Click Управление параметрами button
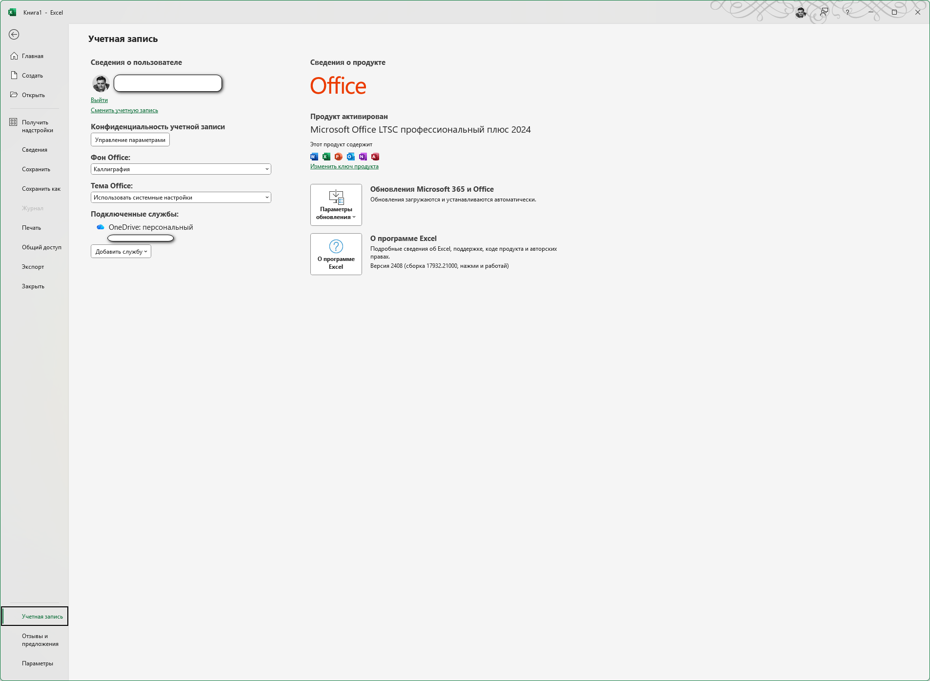Screen dimensions: 930x681 click(x=130, y=140)
